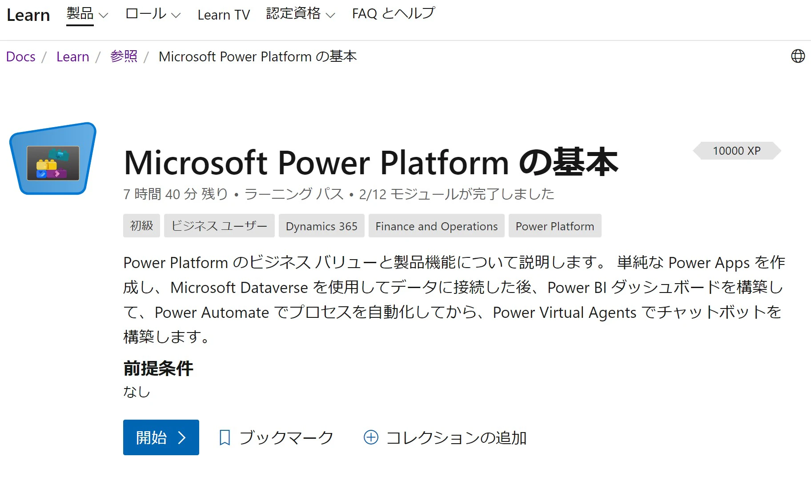Expand the ロール dropdown menu

point(153,15)
